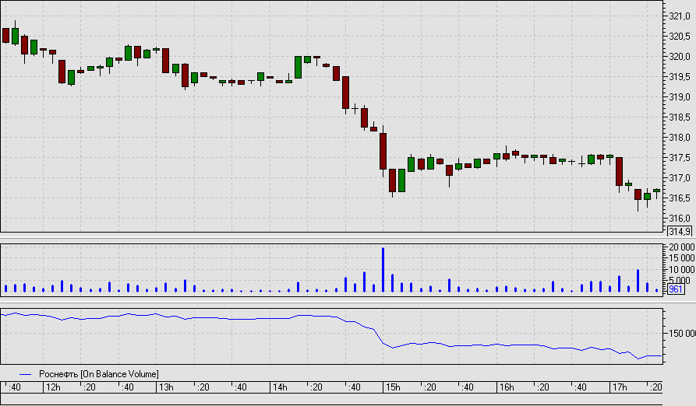Select the 321,0 price axis label
This screenshot has height=406, width=696.
(679, 16)
